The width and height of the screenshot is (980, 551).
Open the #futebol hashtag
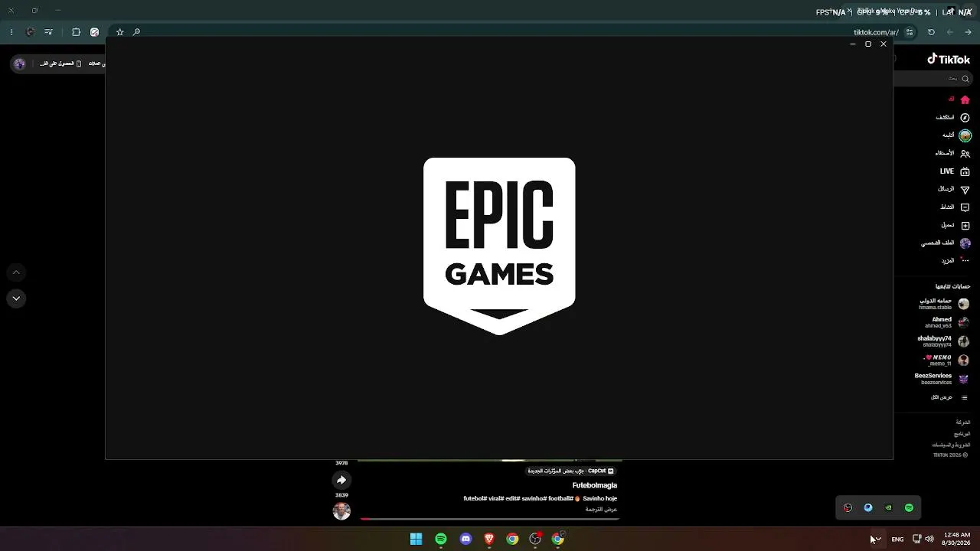coord(475,499)
